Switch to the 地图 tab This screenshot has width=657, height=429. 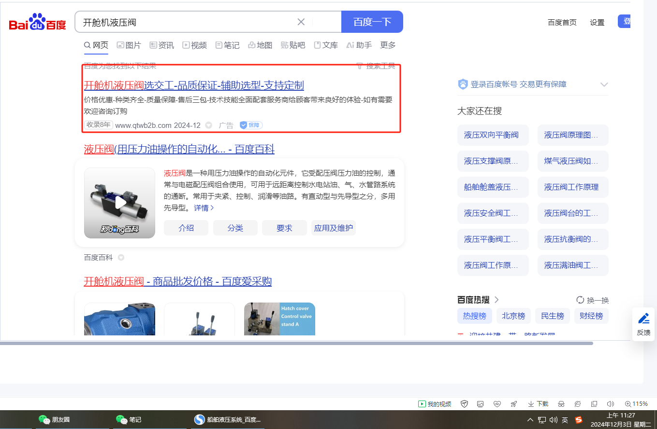[260, 45]
